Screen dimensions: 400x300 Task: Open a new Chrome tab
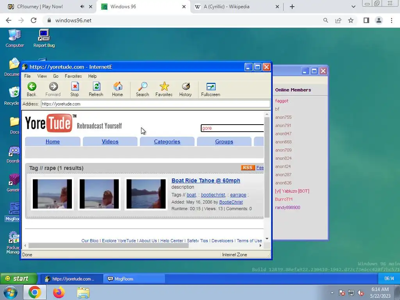[292, 7]
